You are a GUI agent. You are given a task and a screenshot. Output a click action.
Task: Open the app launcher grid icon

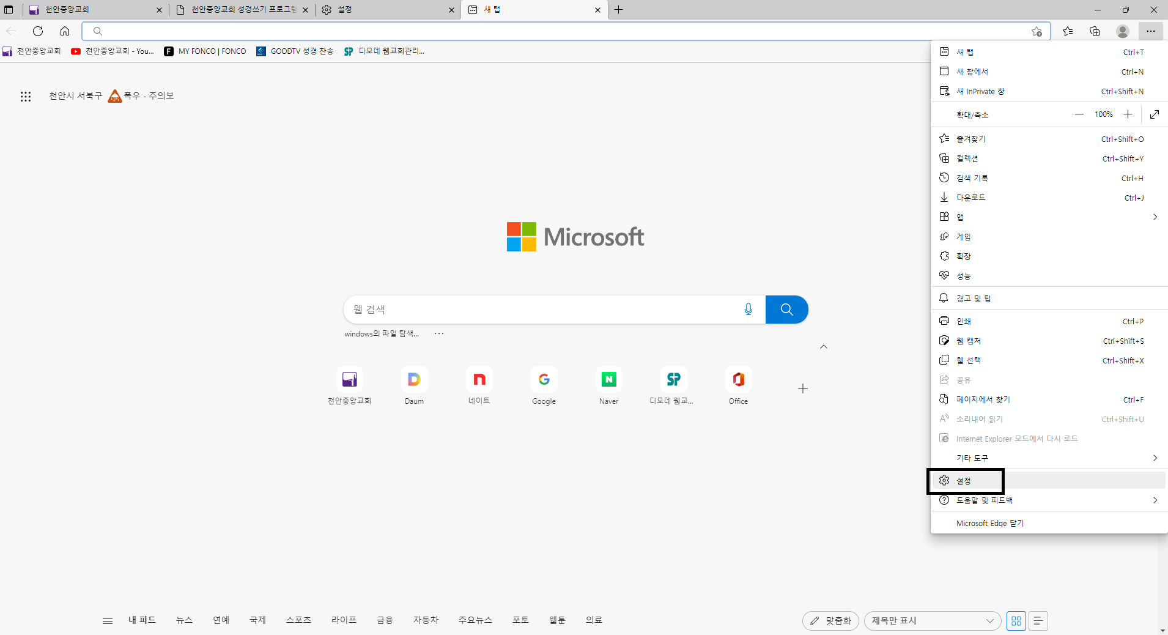point(26,97)
